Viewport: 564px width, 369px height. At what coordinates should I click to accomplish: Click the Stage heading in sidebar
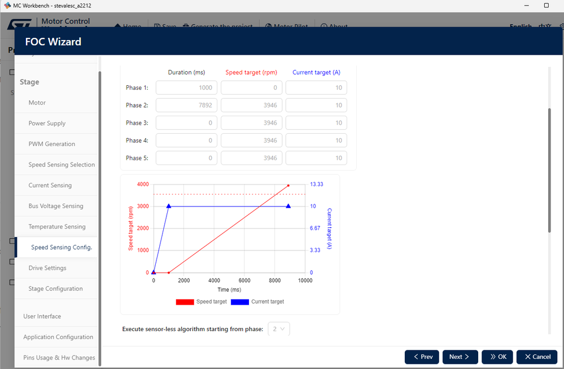click(29, 82)
